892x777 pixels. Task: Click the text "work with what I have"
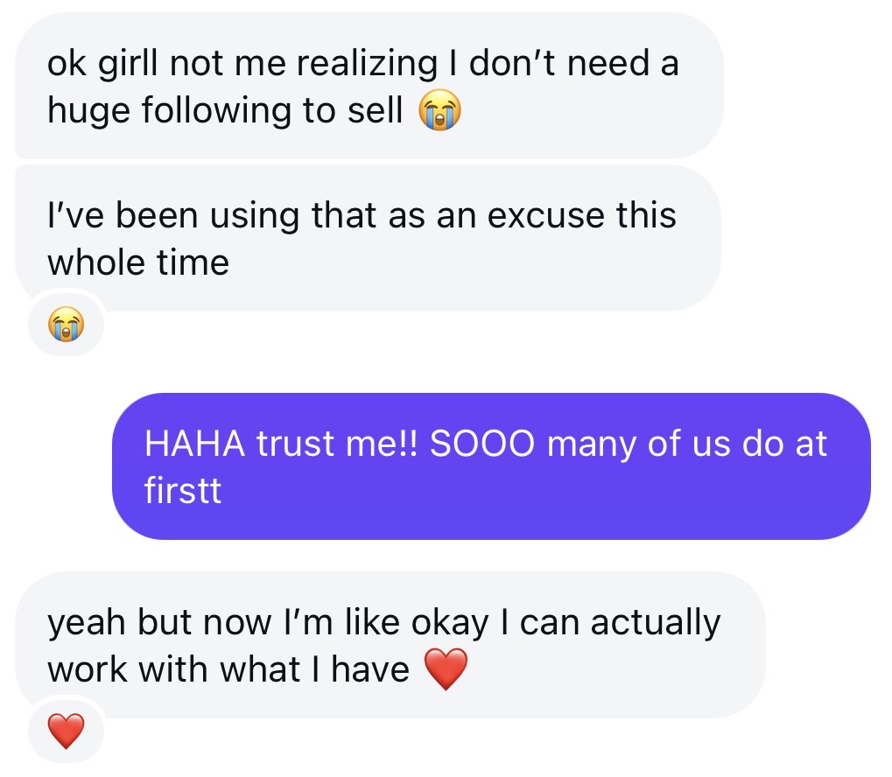click(x=228, y=670)
